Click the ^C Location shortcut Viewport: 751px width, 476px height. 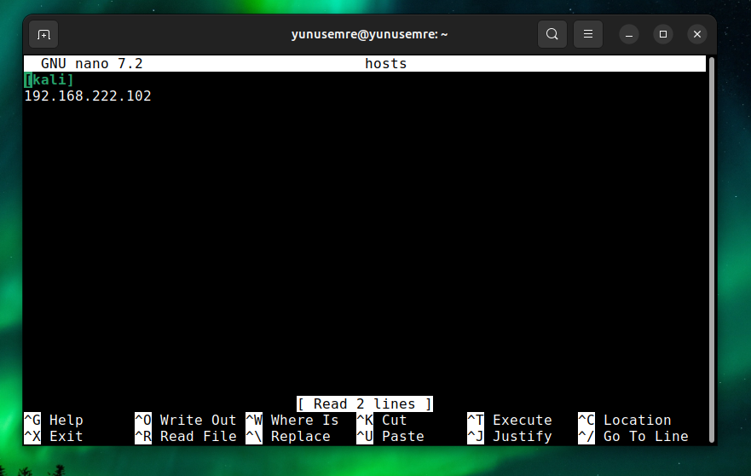(624, 420)
